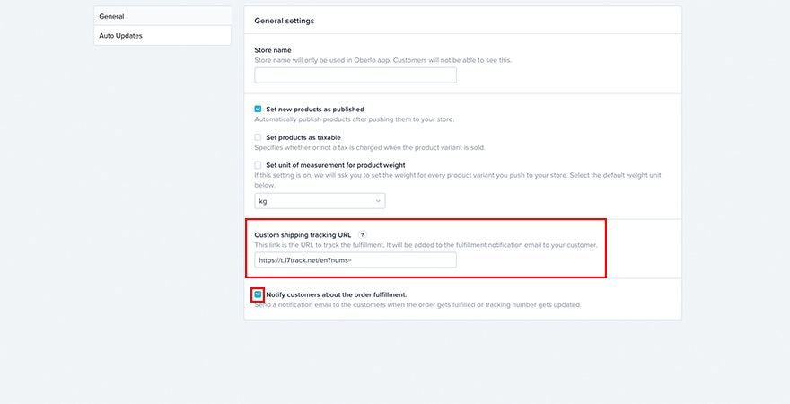Open the kg weight unit dropdown

pos(320,201)
